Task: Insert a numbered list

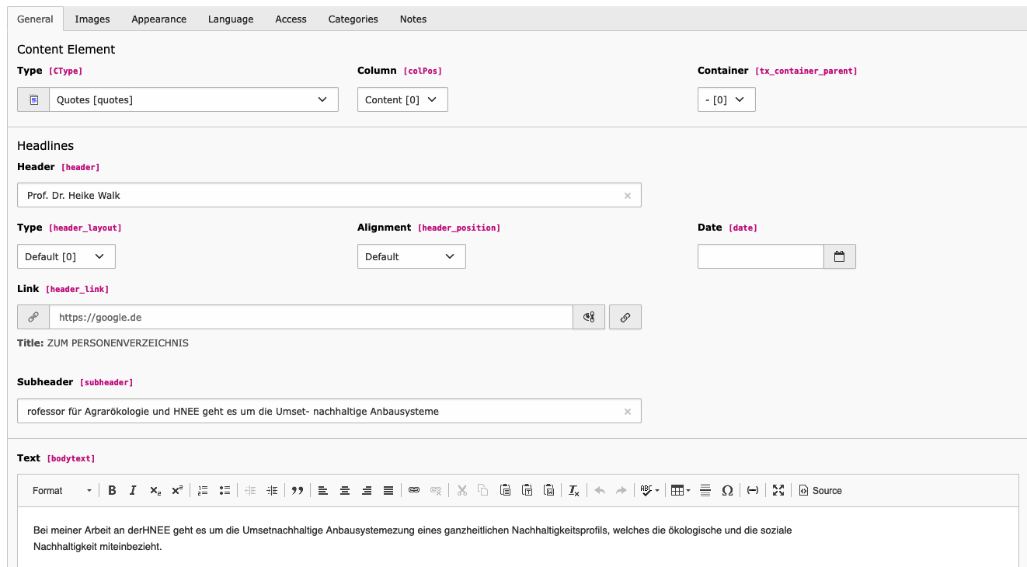Action: (x=203, y=490)
